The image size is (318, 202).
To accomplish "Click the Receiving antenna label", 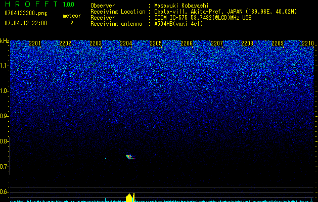I will point(116,24).
